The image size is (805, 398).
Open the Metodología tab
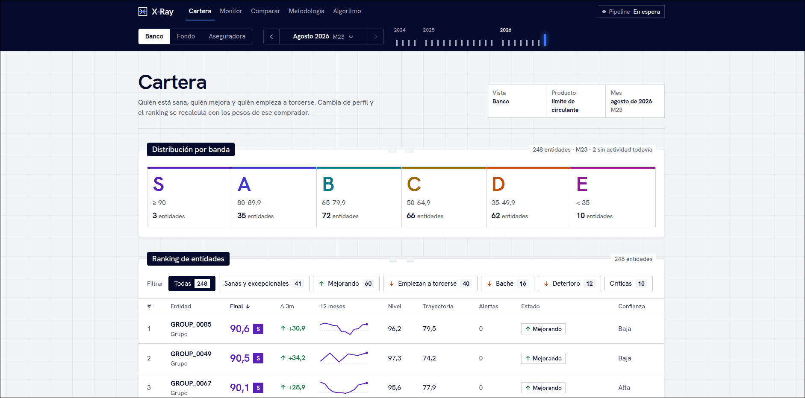click(x=307, y=11)
